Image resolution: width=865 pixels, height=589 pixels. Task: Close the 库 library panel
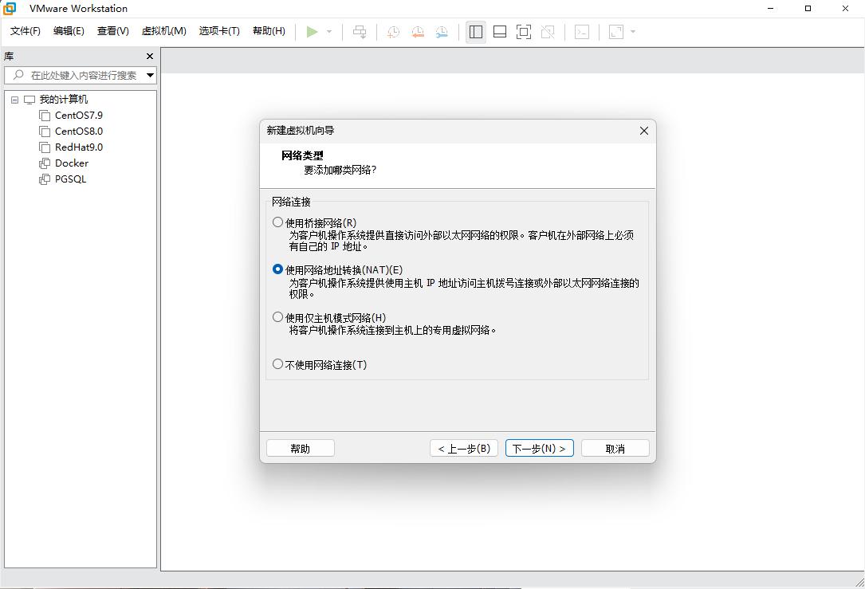point(150,57)
